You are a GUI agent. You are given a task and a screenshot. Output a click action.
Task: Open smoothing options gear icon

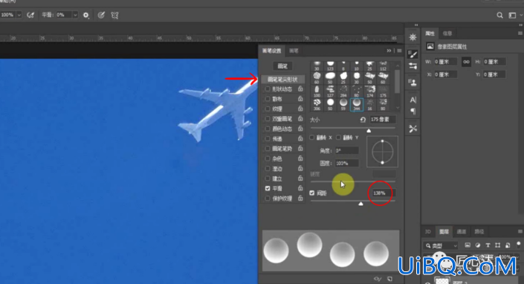click(86, 15)
